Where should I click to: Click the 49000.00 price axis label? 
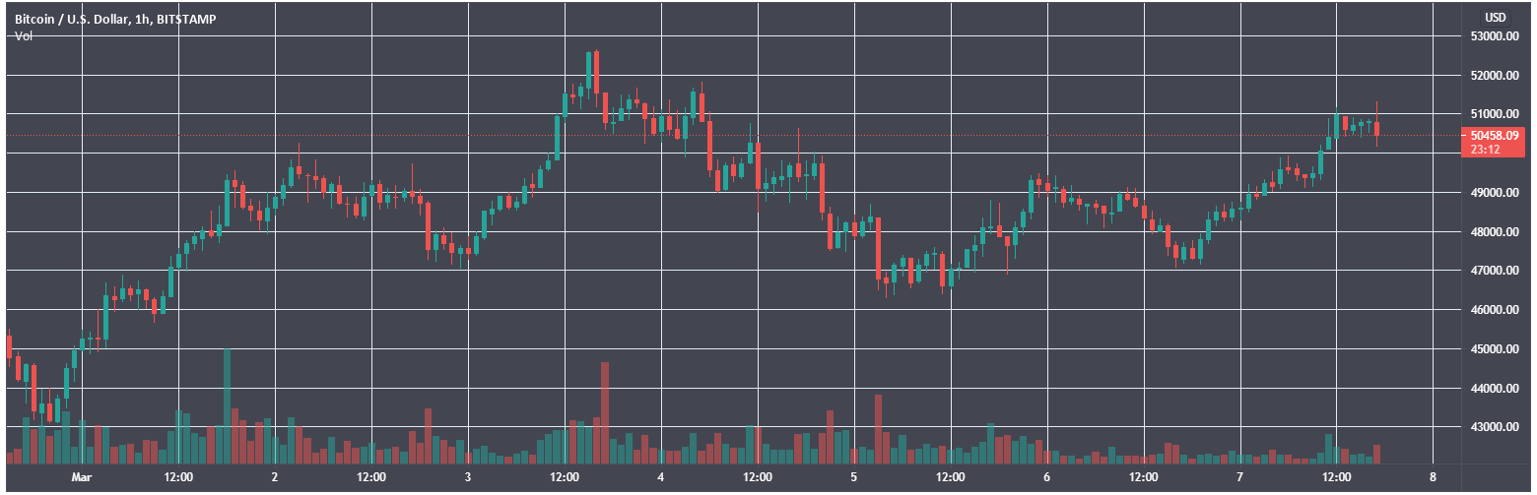point(1493,193)
